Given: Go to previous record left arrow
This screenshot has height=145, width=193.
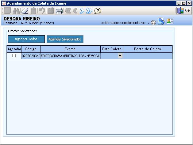Looking at the screenshot, I should point(75,11).
